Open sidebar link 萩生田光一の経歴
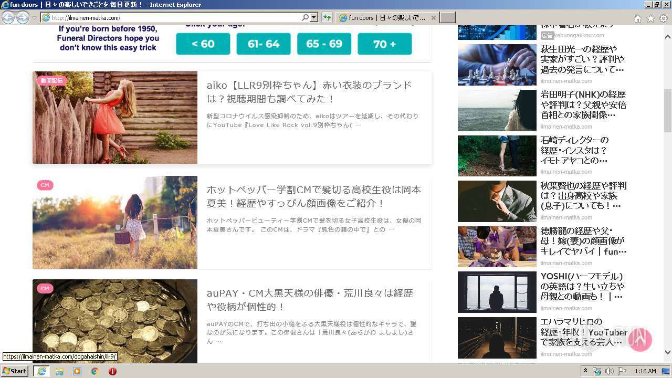 click(x=583, y=59)
